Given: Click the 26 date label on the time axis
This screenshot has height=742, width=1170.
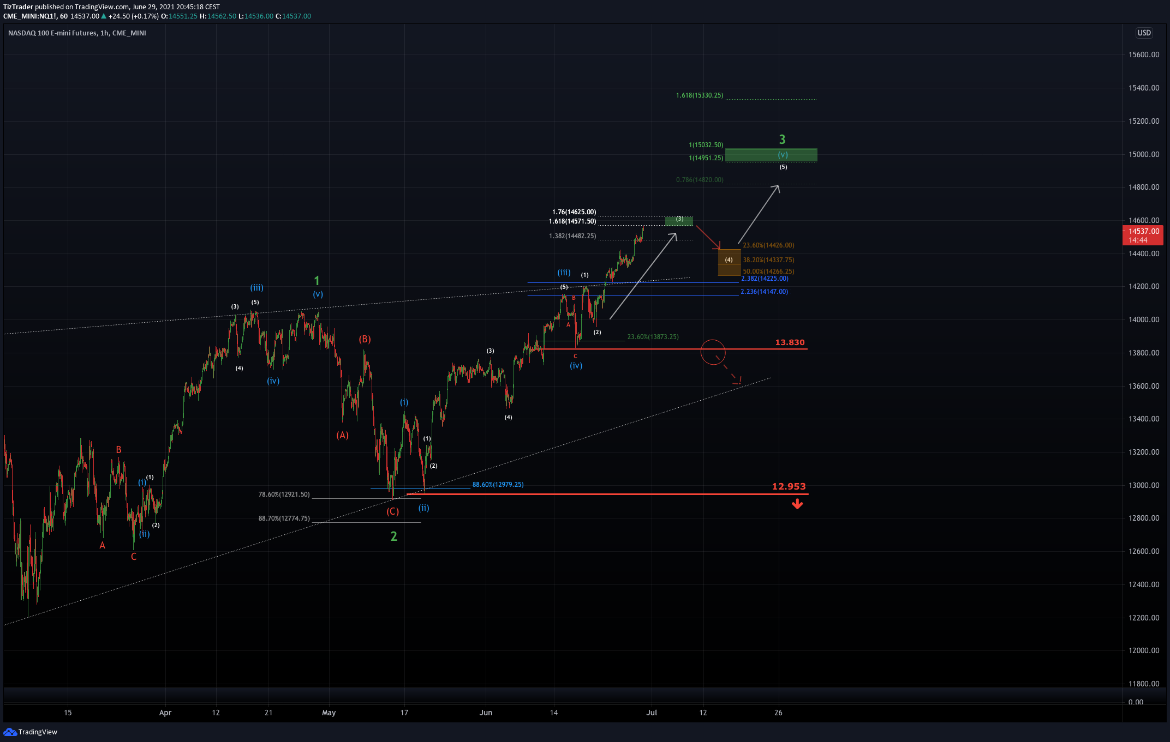Looking at the screenshot, I should point(778,713).
